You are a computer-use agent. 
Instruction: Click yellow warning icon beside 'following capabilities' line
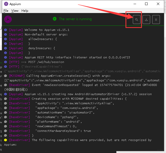(x=6, y=140)
